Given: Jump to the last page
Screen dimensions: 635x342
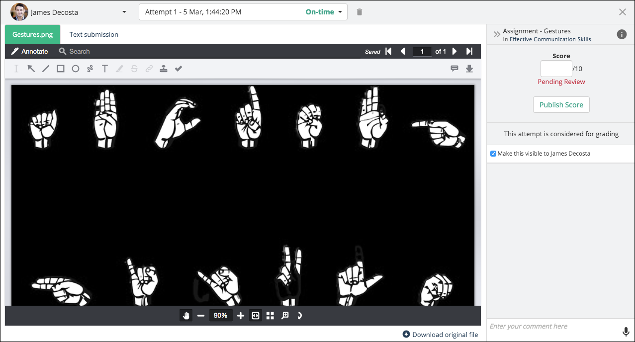Looking at the screenshot, I should [x=469, y=51].
